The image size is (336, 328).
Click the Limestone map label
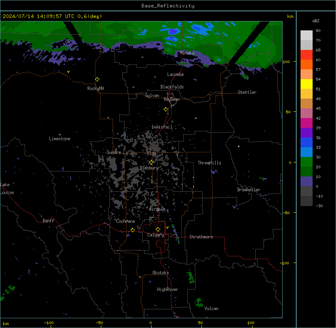pyautogui.click(x=60, y=139)
